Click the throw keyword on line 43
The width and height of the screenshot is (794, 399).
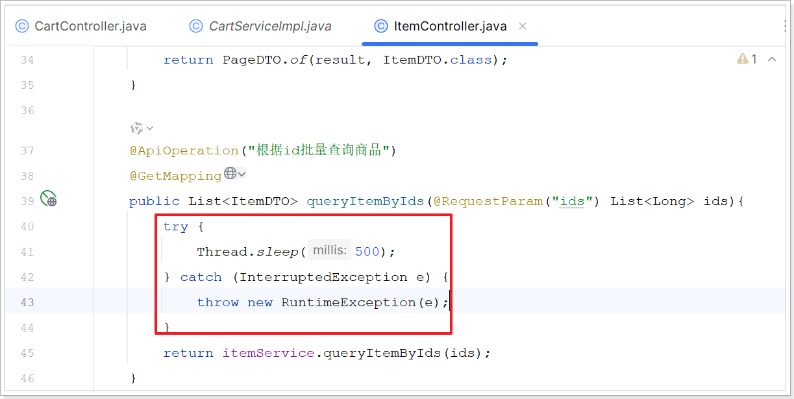pos(217,302)
